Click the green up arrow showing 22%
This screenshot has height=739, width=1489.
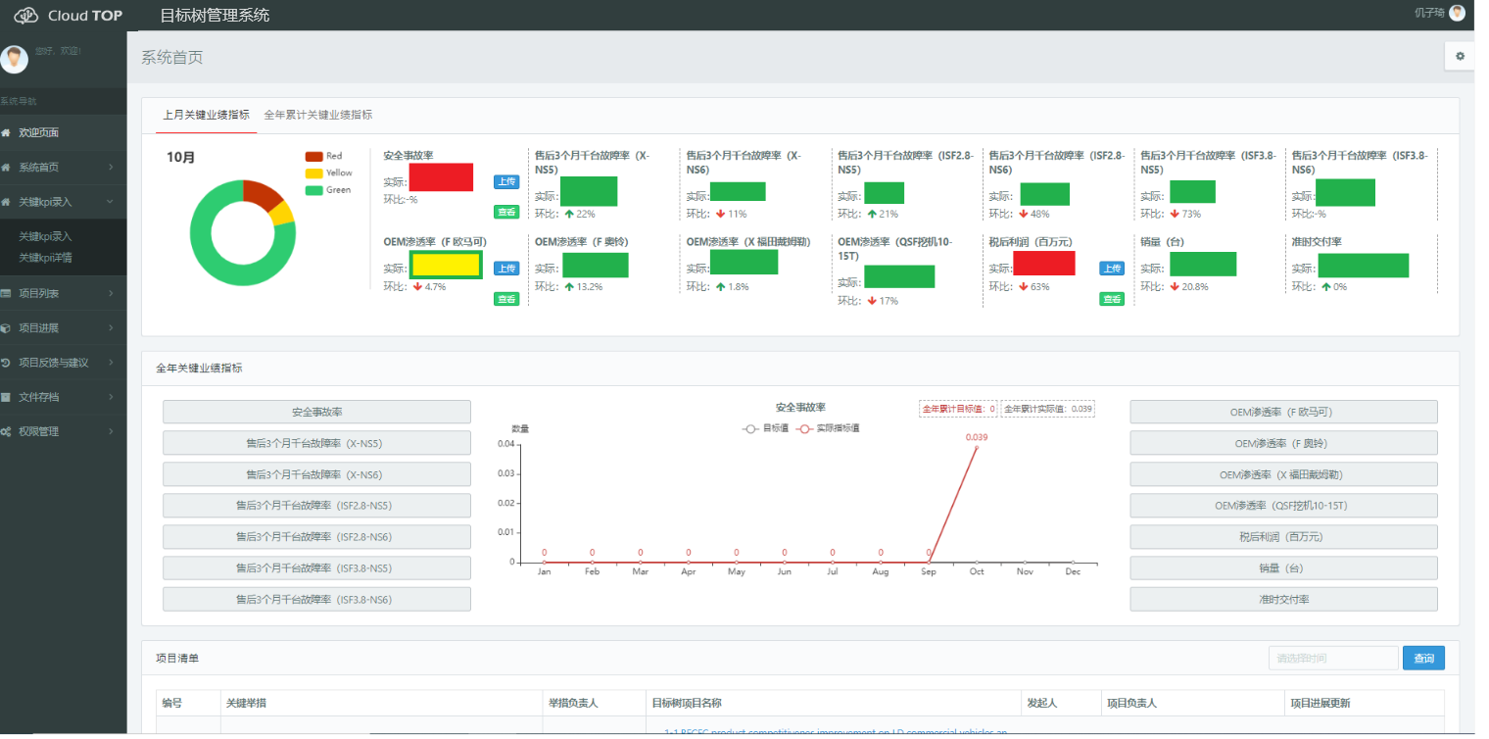[x=569, y=214]
